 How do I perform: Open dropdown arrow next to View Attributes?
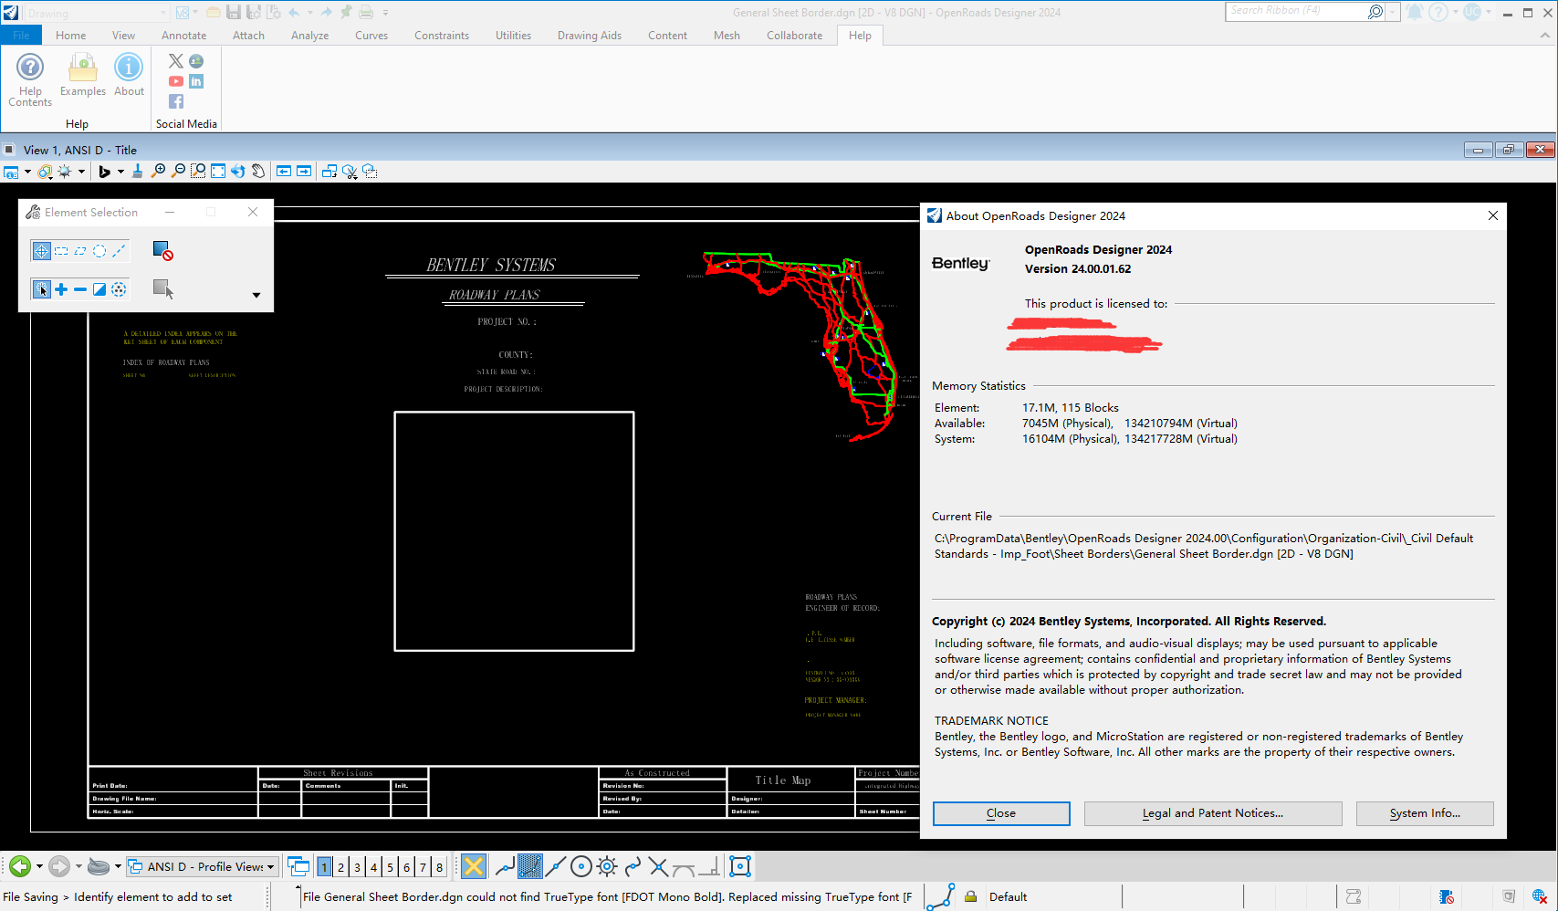27,172
